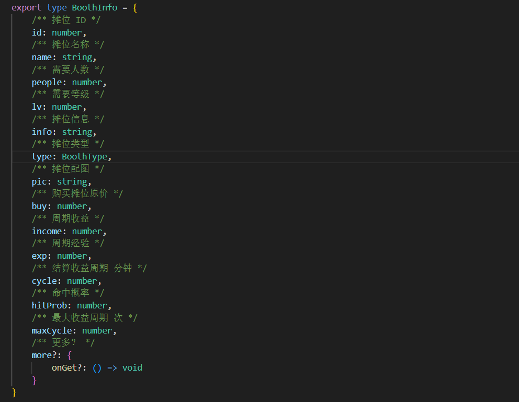Click the closing yellow brace at the end

point(14,393)
